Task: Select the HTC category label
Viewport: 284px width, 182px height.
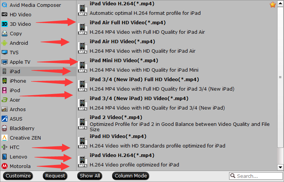Action: tap(14, 147)
